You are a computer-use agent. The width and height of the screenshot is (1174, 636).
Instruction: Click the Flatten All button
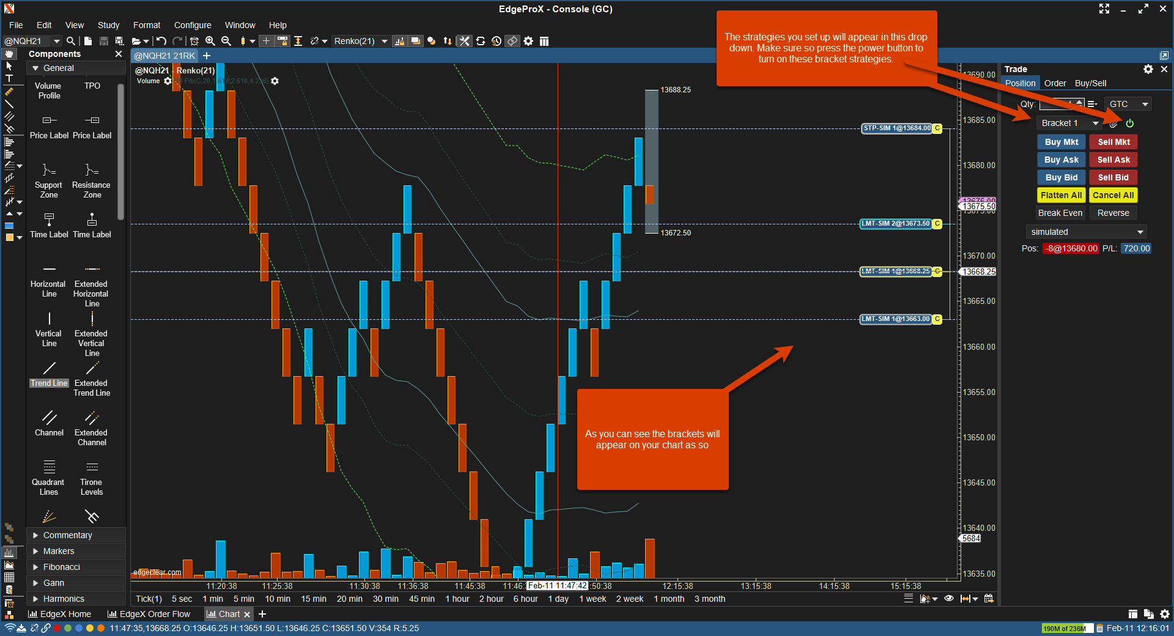(1061, 195)
